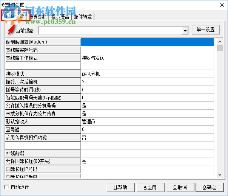
Task: Select the 管理员 value
Action: 147,121
